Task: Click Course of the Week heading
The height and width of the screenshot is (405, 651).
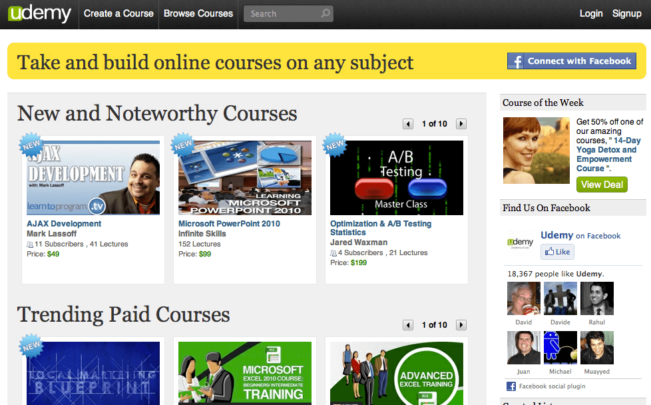Action: click(543, 103)
